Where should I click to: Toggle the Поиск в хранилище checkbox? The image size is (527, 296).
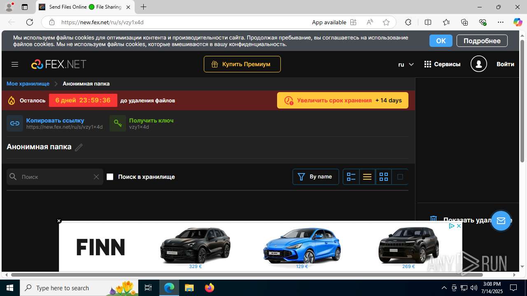pyautogui.click(x=110, y=177)
